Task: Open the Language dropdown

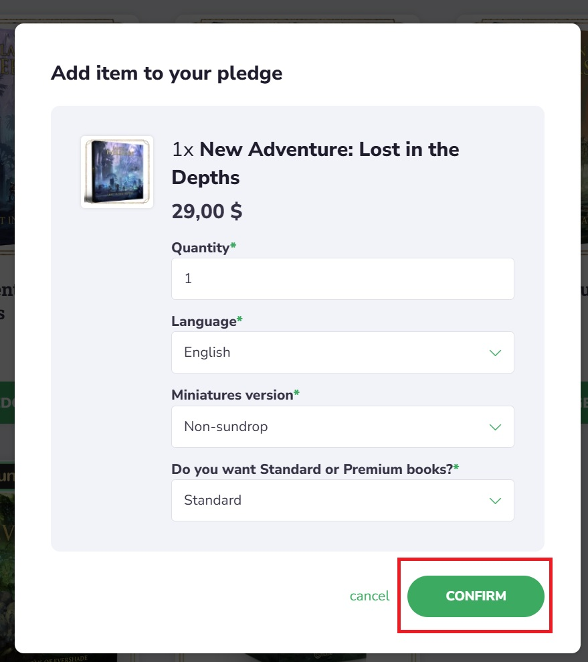Action: tap(342, 352)
